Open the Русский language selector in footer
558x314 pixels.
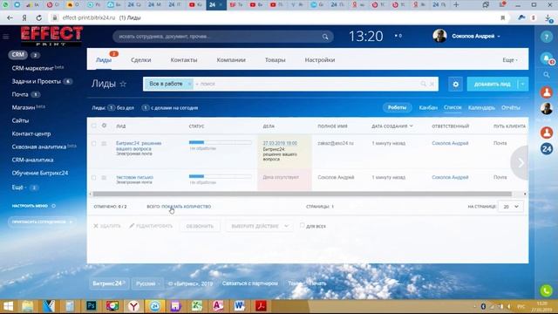pyautogui.click(x=147, y=283)
